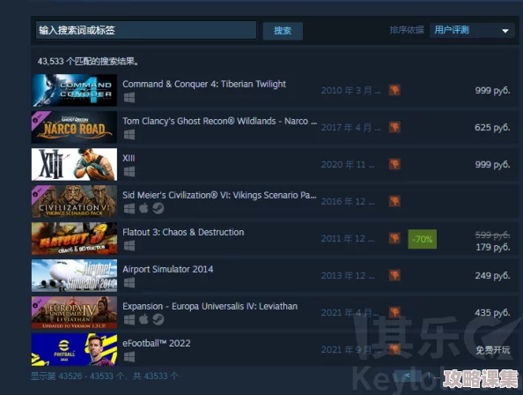This screenshot has width=523, height=395.
Task: Open Expansion - Europa Universalis IV: Leviathan title
Action: tap(210, 306)
